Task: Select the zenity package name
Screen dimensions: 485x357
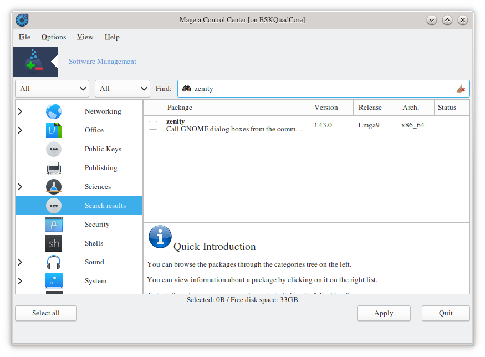Action: point(175,121)
